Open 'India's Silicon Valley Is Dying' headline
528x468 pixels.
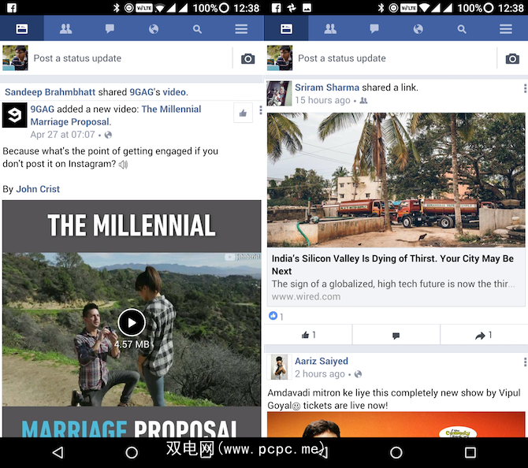pos(392,265)
